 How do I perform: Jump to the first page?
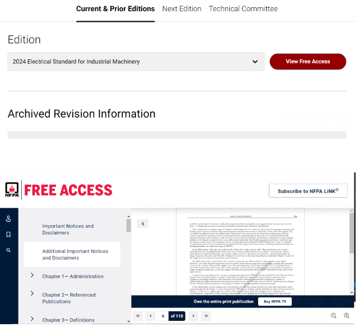click(138, 316)
